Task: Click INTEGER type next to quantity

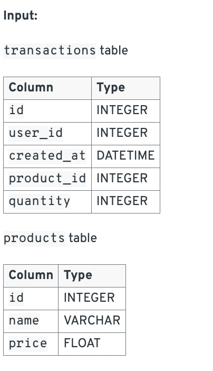Action: [x=122, y=201]
